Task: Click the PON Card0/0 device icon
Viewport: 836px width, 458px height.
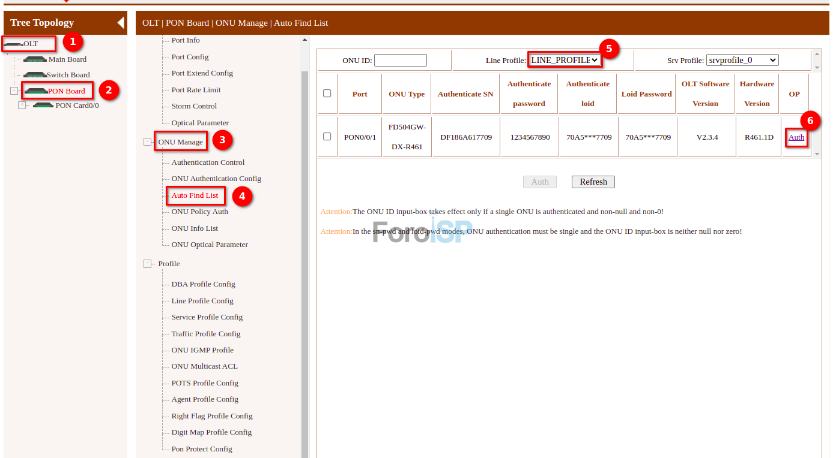Action: [x=43, y=106]
